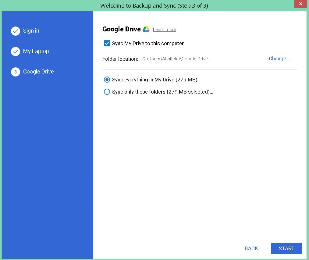
Task: Go to the My Laptop step label
Action: tap(36, 51)
